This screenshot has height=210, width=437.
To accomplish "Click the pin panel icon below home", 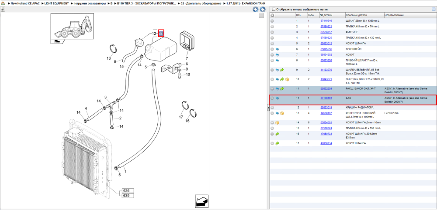I will click(3, 9).
